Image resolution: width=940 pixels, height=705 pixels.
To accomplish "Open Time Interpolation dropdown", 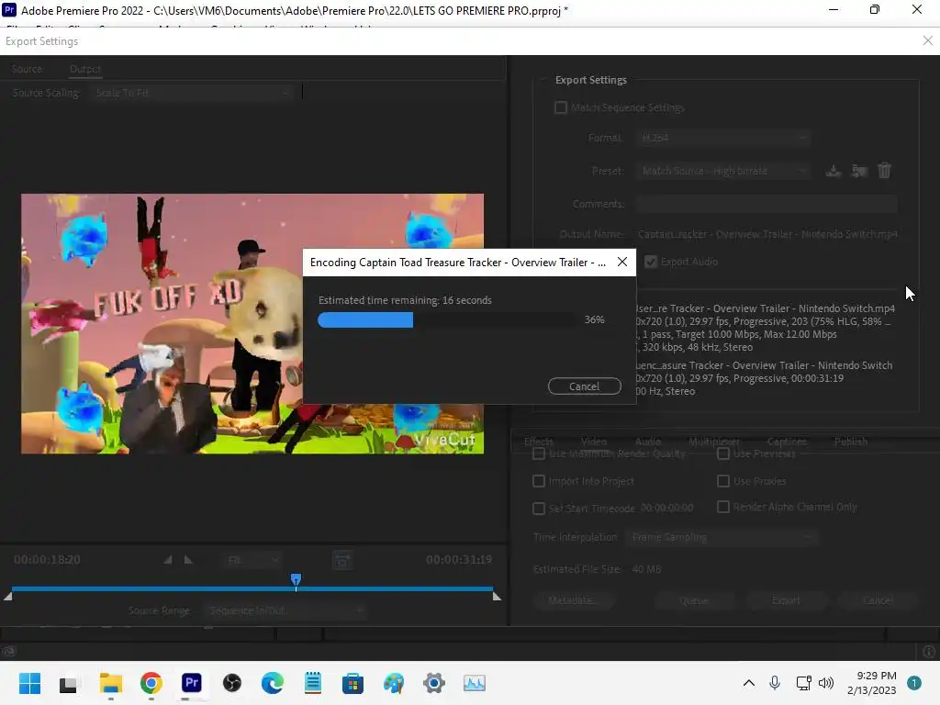I will [722, 538].
